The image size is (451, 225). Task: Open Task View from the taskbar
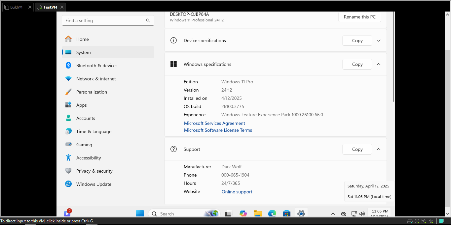pyautogui.click(x=228, y=213)
